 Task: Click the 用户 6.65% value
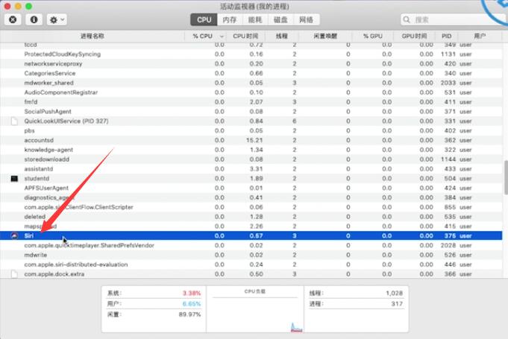192,304
